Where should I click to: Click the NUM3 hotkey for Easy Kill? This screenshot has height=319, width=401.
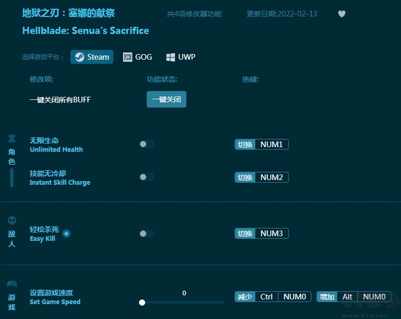271,234
